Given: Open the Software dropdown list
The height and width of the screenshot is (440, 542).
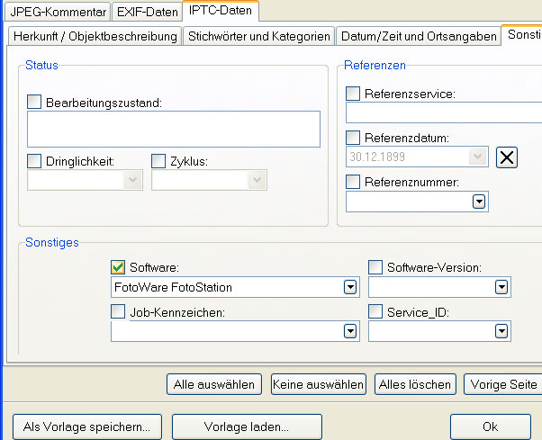Looking at the screenshot, I should pos(350,288).
